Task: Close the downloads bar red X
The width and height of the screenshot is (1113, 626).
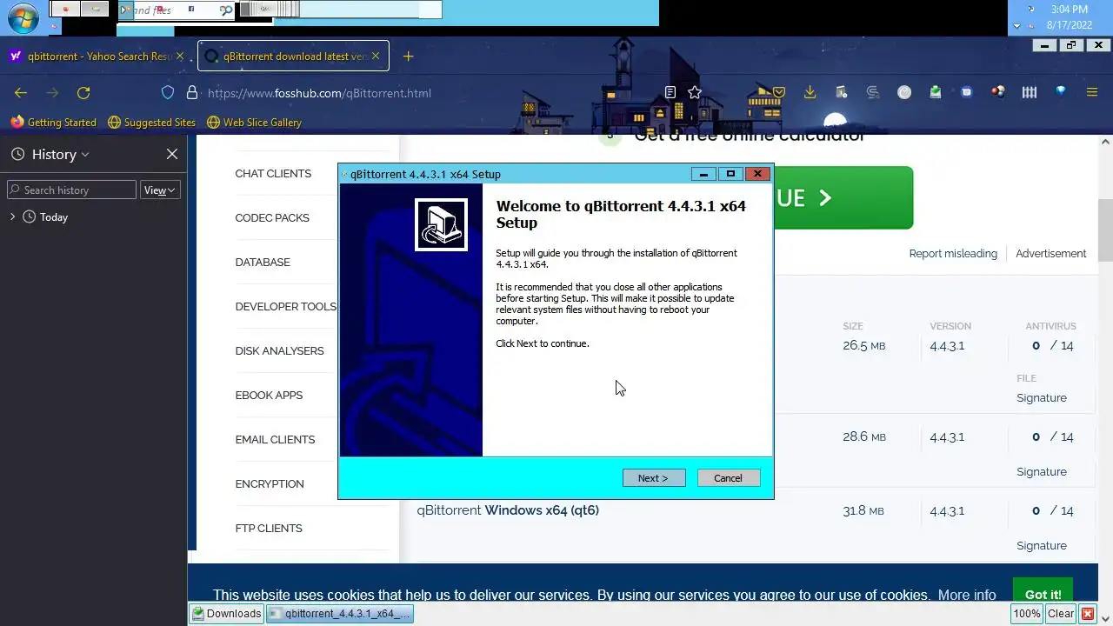Action: tap(1088, 614)
